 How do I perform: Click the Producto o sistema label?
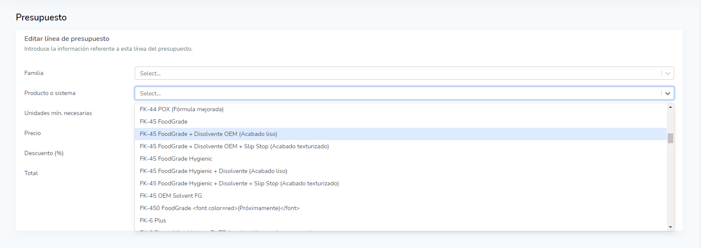coord(50,93)
